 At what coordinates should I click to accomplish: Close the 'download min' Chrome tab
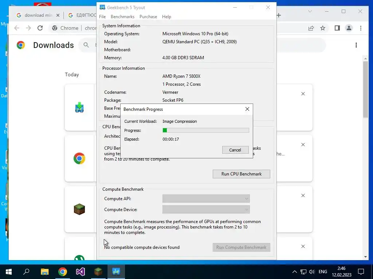click(x=58, y=15)
